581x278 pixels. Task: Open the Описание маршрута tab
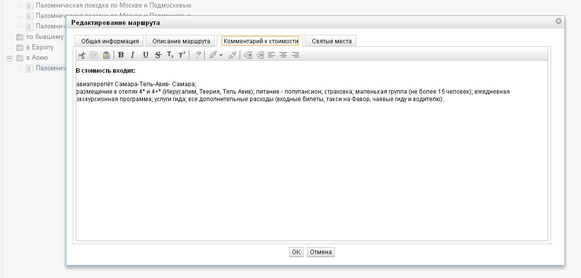tap(181, 41)
